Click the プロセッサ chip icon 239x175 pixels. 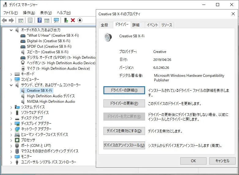pos(17,140)
